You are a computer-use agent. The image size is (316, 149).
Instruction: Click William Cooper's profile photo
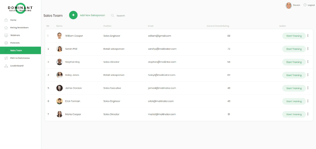(60, 36)
